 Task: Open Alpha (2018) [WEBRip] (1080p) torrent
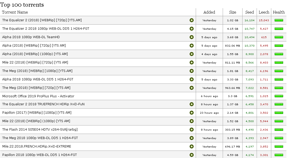[35, 54]
